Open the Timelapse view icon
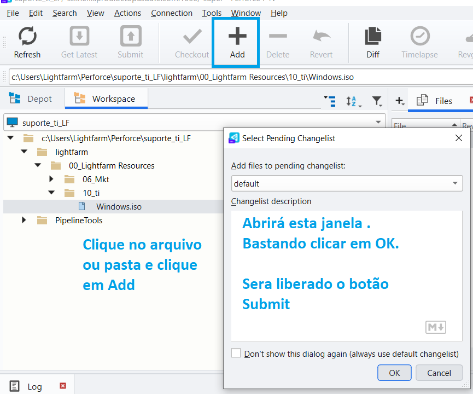This screenshot has height=394, width=473. pos(420,36)
